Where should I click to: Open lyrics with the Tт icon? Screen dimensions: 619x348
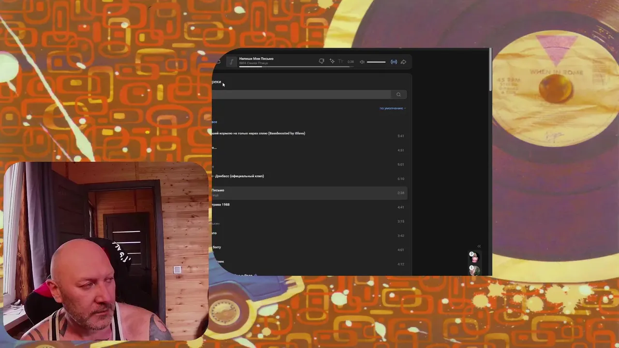[340, 61]
